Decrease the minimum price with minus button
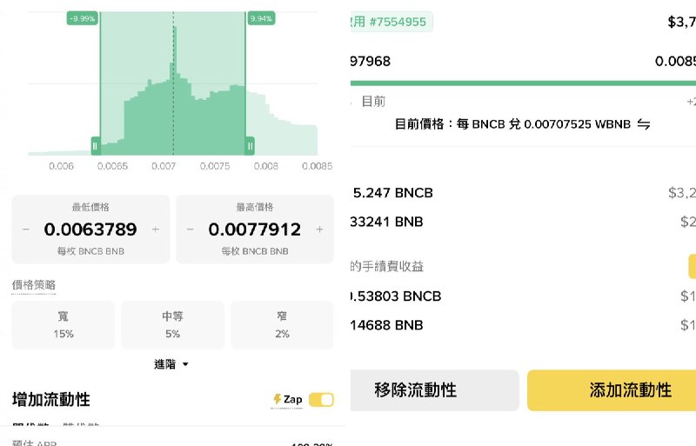 [x=26, y=230]
